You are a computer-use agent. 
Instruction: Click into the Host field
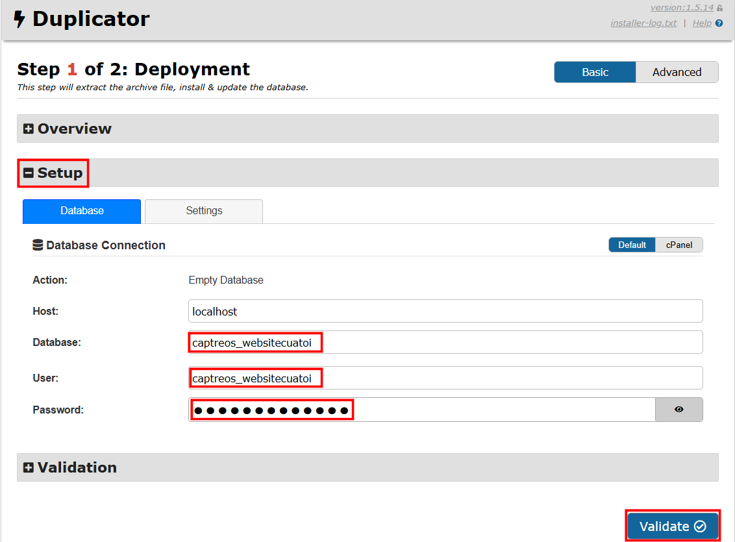click(445, 311)
